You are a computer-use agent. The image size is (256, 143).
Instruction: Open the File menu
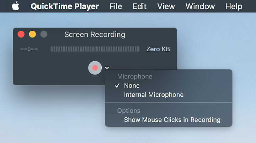pos(116,6)
